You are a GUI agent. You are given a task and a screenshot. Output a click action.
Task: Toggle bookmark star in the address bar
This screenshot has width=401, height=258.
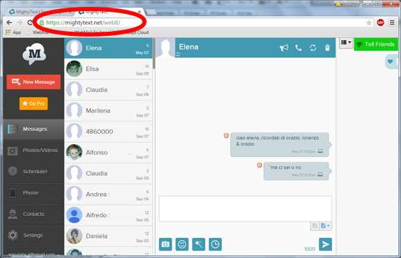tap(369, 23)
